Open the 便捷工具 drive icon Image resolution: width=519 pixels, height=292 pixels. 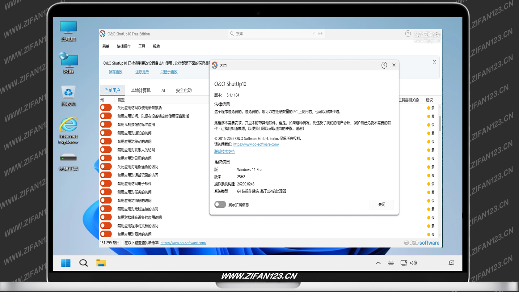tap(68, 162)
